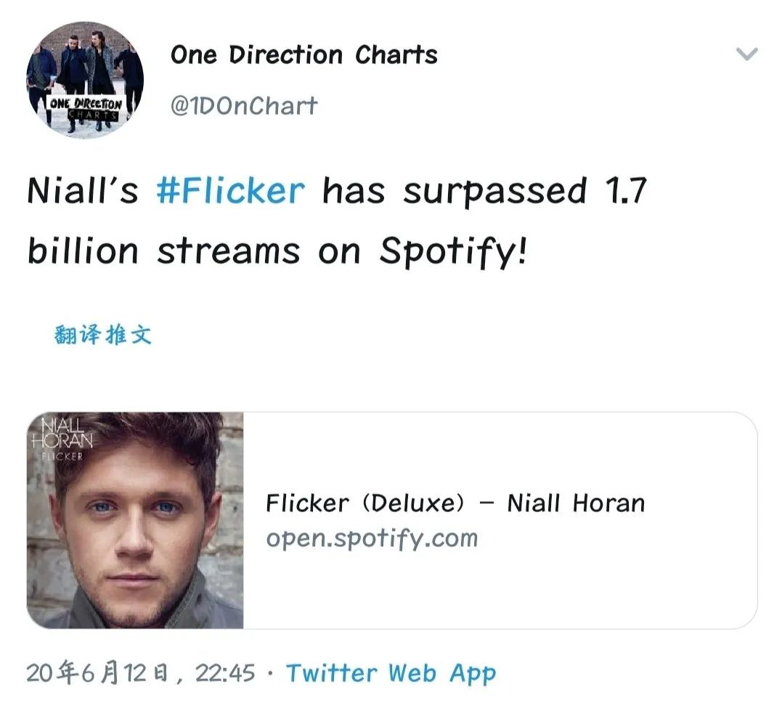Click the word "Niall's" in the tweet

pyautogui.click(x=82, y=190)
